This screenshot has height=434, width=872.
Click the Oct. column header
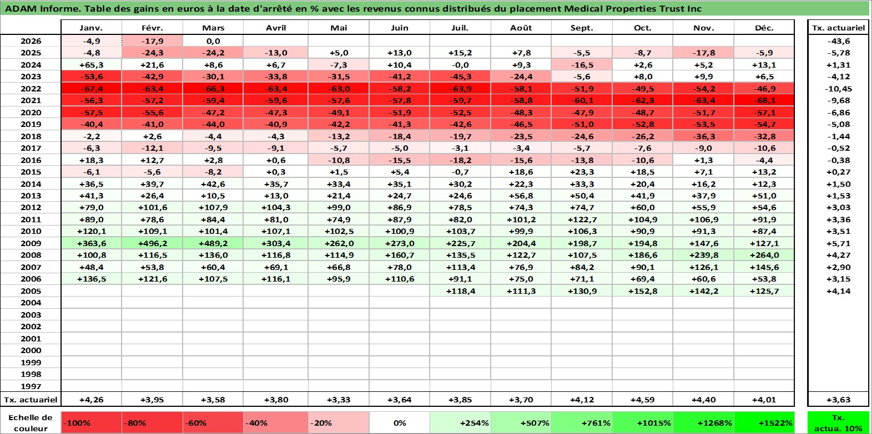(643, 28)
